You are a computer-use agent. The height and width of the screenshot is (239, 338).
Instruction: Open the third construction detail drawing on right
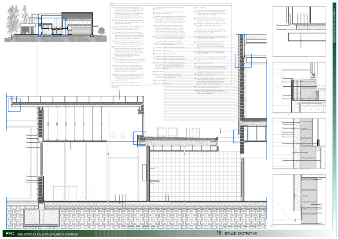pyautogui.click(x=301, y=143)
